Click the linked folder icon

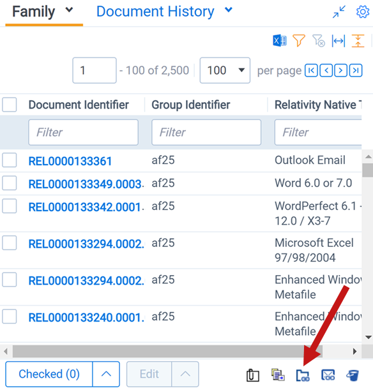[303, 375]
